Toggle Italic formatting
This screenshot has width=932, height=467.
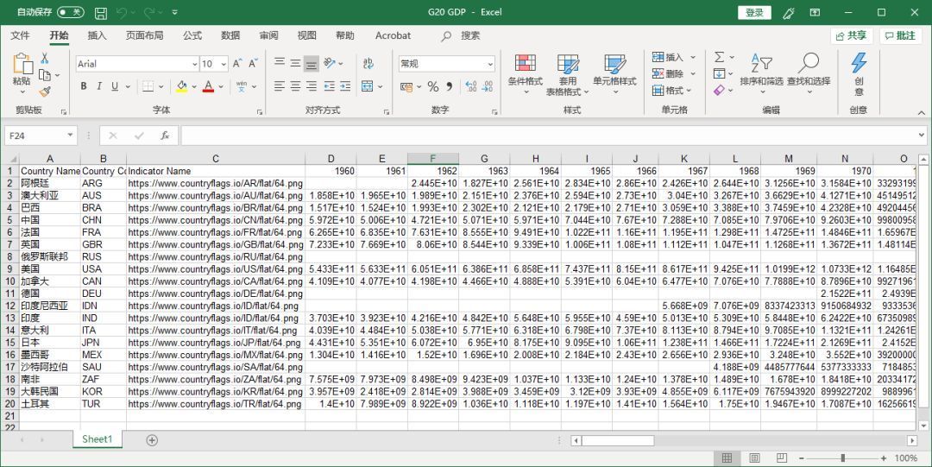tap(99, 86)
